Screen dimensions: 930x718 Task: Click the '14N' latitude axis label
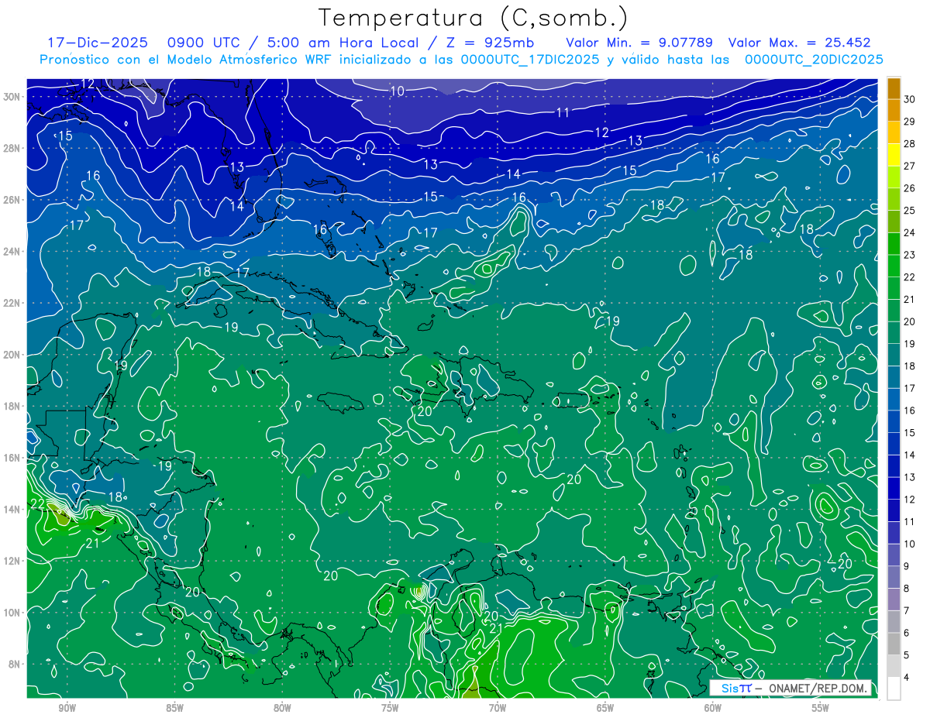(x=12, y=510)
